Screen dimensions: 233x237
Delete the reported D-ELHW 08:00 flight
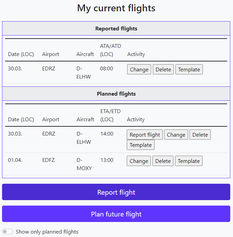click(x=163, y=69)
